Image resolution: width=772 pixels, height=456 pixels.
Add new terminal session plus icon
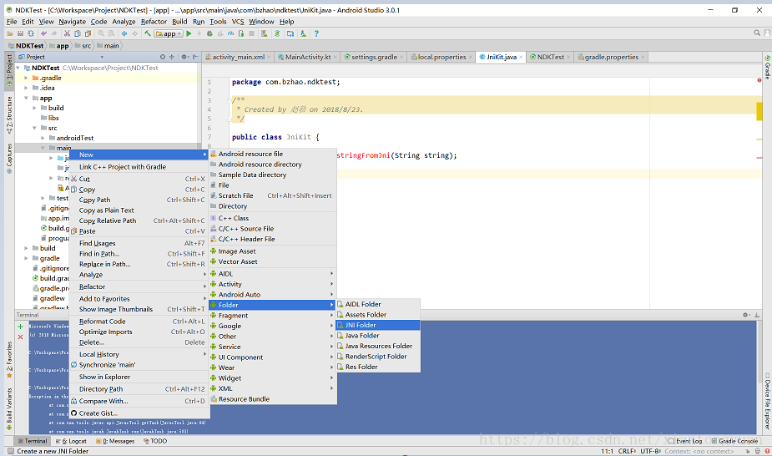click(20, 327)
